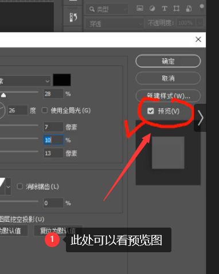
Task: Click the black shadow color swatch
Action: click(x=62, y=80)
